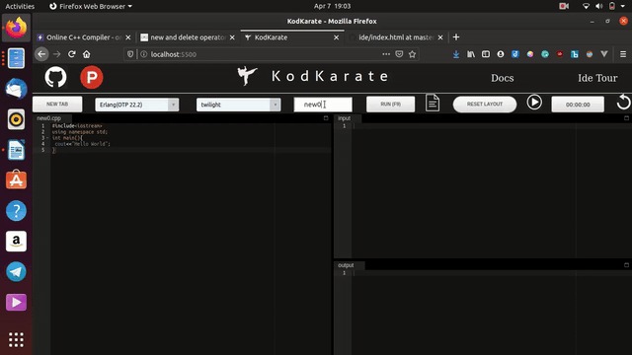Start the timer with the play button

(534, 103)
